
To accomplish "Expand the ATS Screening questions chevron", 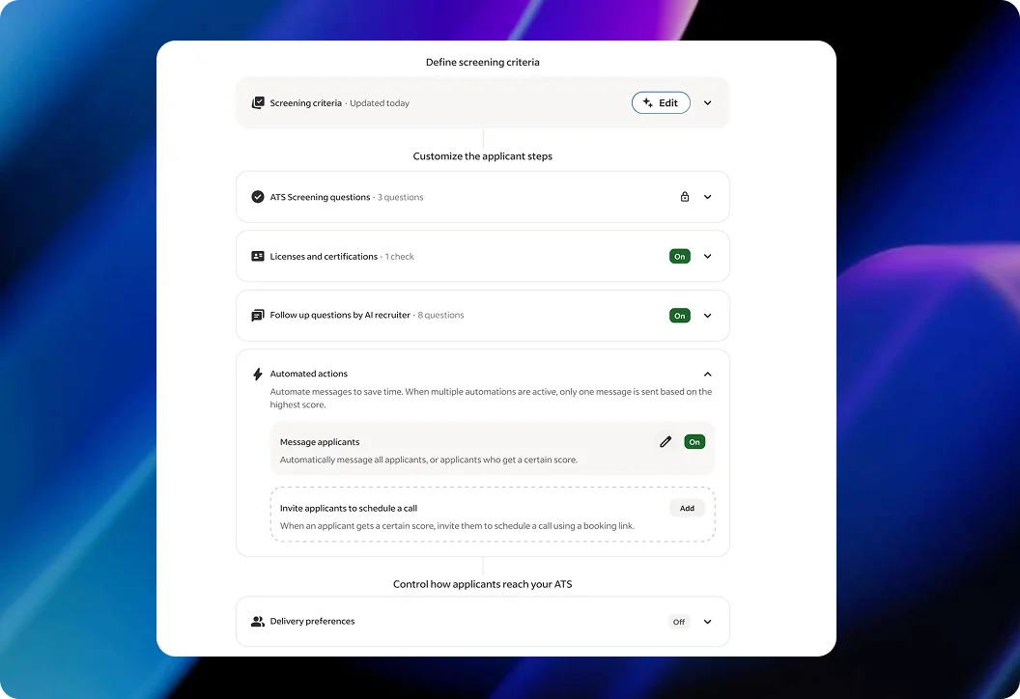I will 708,197.
